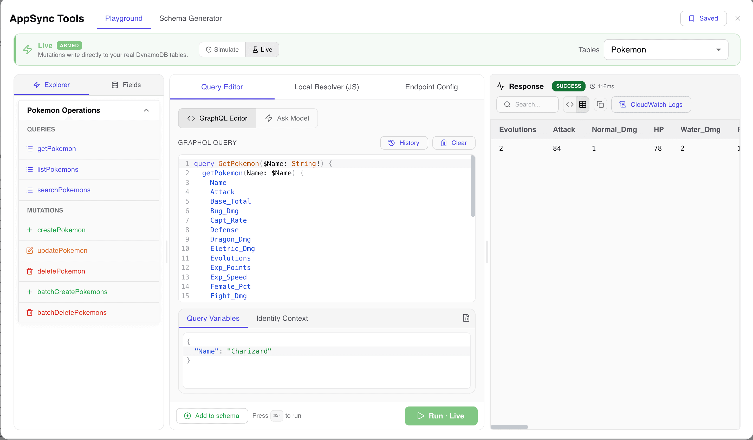
Task: Open query History
Action: pyautogui.click(x=404, y=143)
